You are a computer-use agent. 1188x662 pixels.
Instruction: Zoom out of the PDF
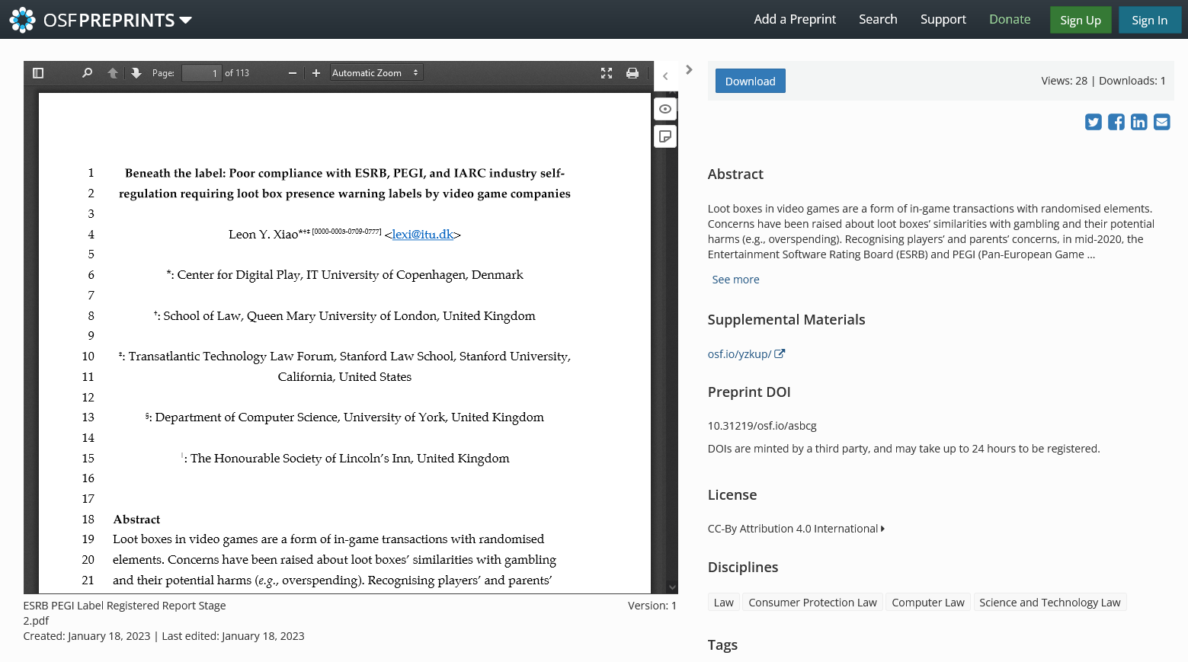[292, 73]
